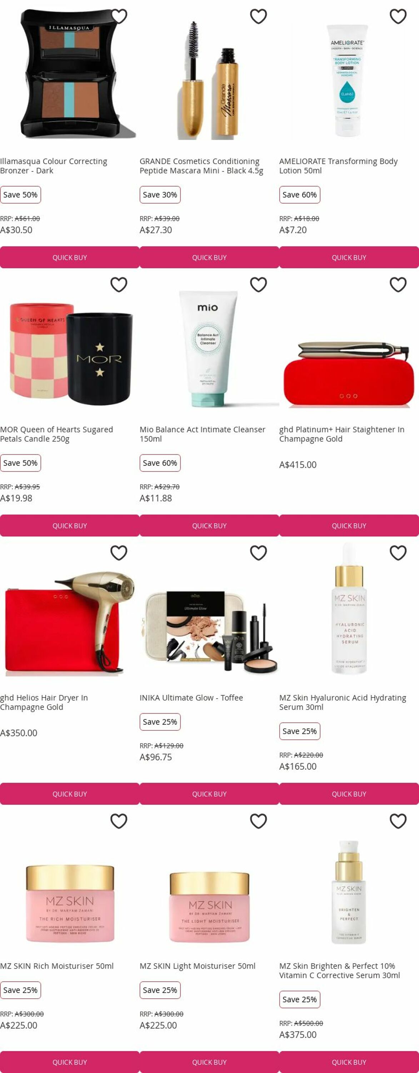419x1073 pixels.
Task: Add Illamasqua Bronzer to wishlist via heart
Action: (119, 16)
